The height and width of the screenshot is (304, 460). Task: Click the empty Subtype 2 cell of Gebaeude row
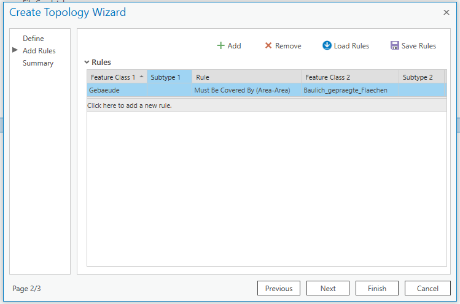click(x=423, y=90)
